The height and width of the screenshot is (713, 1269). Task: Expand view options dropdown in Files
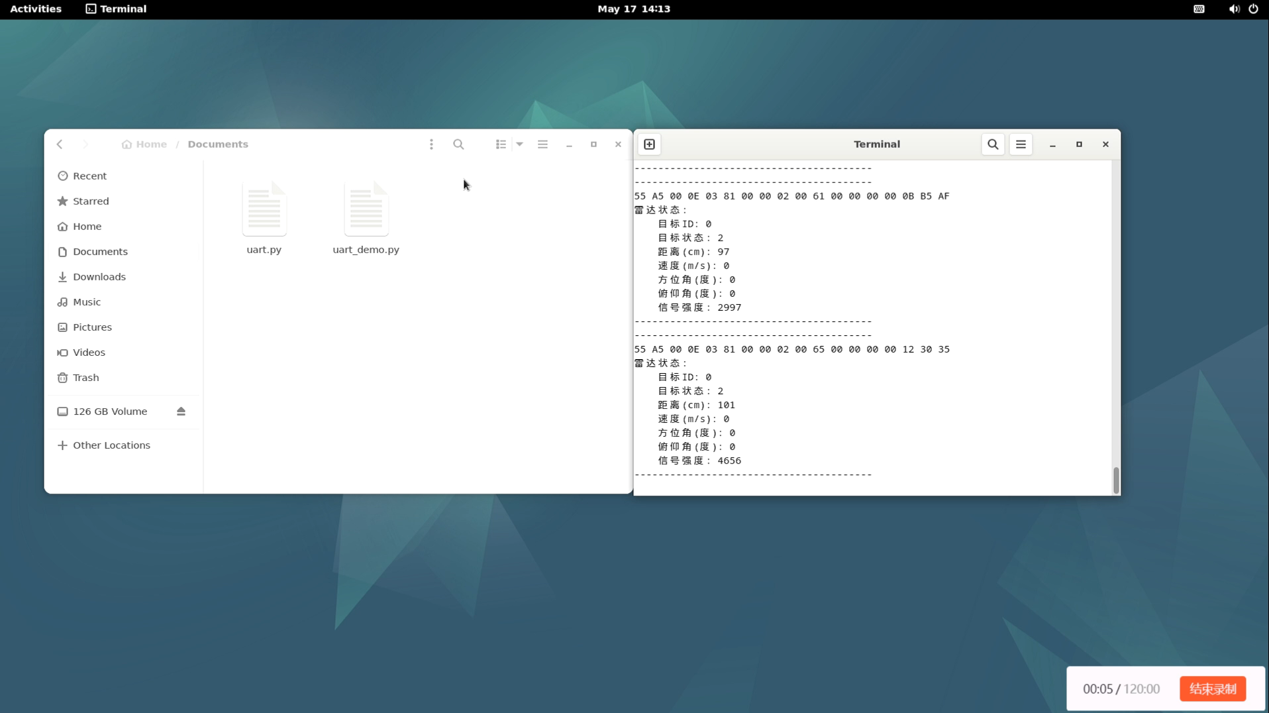pyautogui.click(x=520, y=144)
